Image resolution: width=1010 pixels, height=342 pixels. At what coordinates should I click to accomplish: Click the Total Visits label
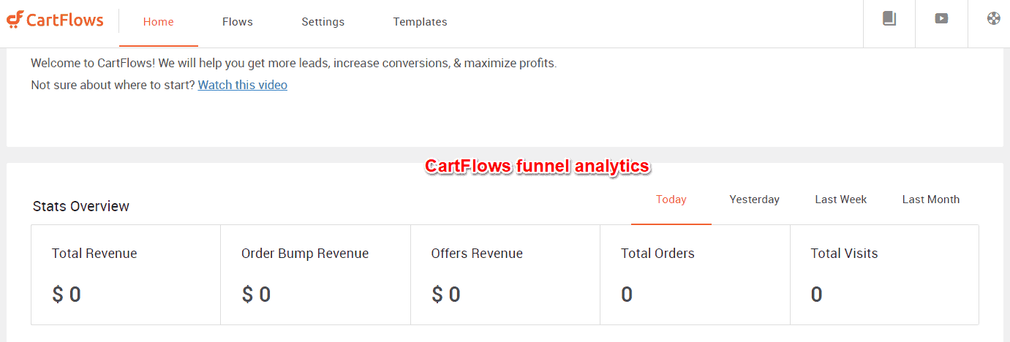click(844, 254)
